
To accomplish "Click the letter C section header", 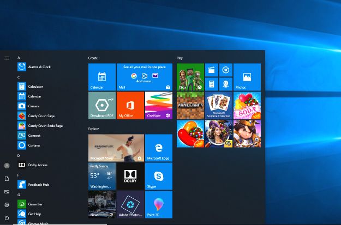I will pos(19,77).
